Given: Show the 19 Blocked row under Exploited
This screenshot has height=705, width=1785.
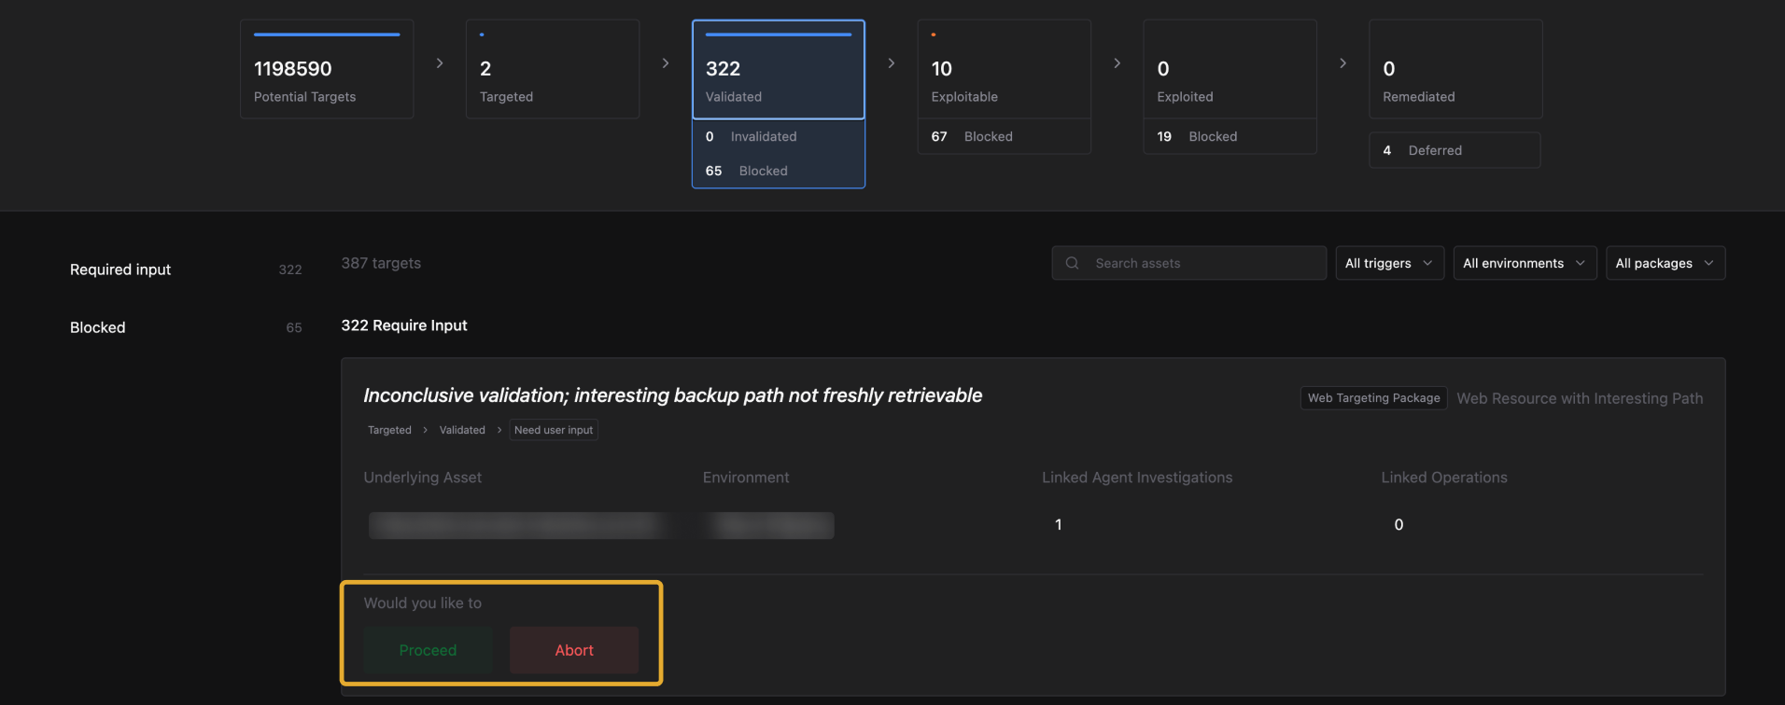Looking at the screenshot, I should click(x=1230, y=136).
